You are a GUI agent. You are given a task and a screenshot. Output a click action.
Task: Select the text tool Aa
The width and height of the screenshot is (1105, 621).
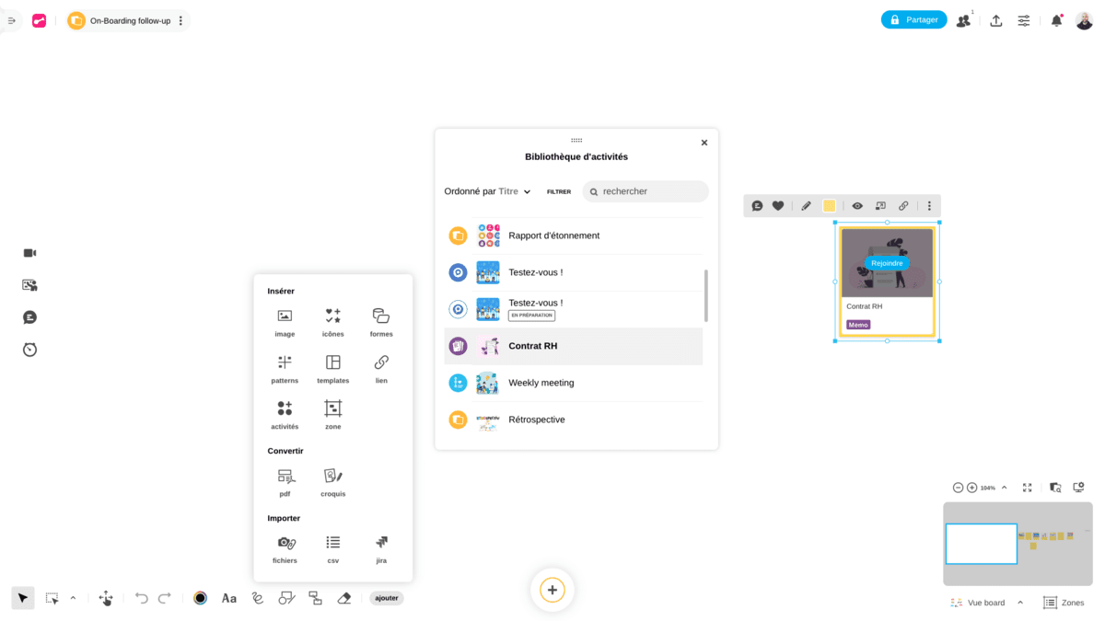229,598
